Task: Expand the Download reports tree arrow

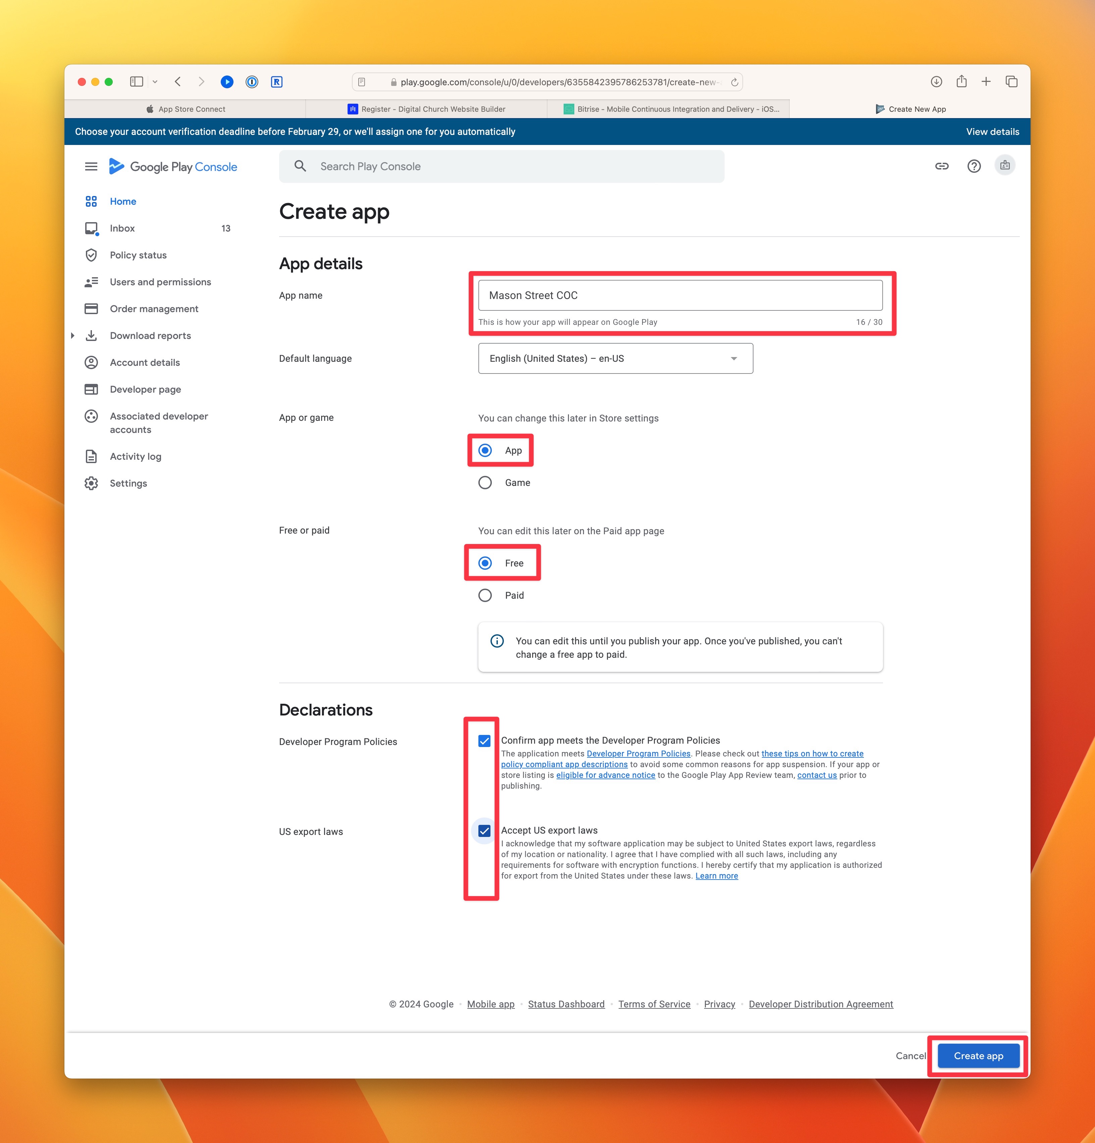Action: (x=72, y=335)
